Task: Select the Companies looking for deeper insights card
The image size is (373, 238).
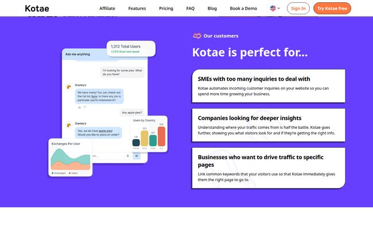Action: (269, 125)
